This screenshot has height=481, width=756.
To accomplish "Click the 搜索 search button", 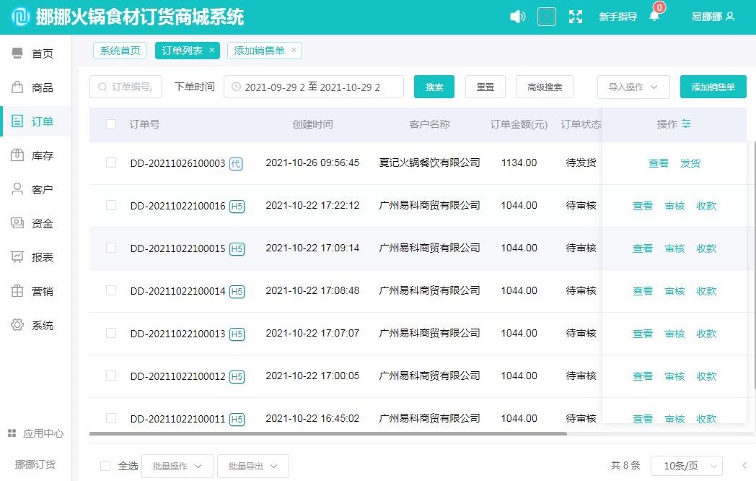I will pyautogui.click(x=434, y=86).
